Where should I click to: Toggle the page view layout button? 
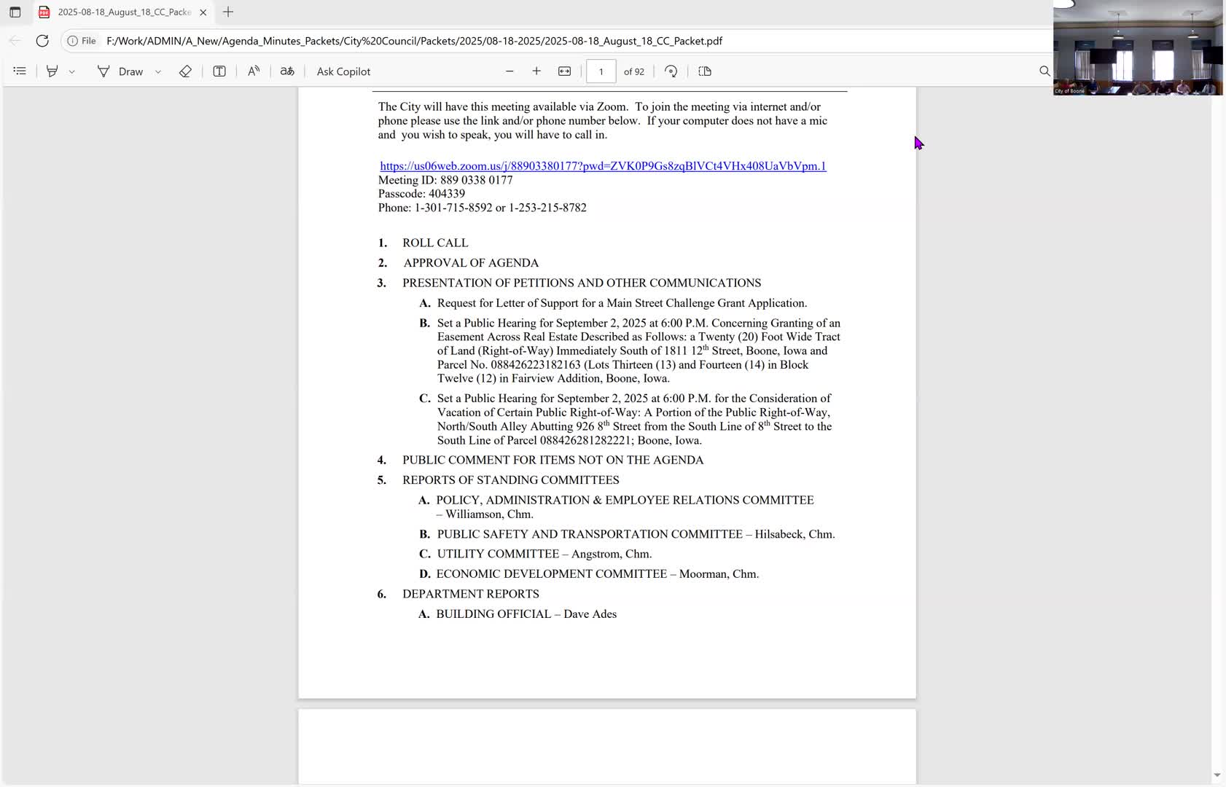[705, 71]
